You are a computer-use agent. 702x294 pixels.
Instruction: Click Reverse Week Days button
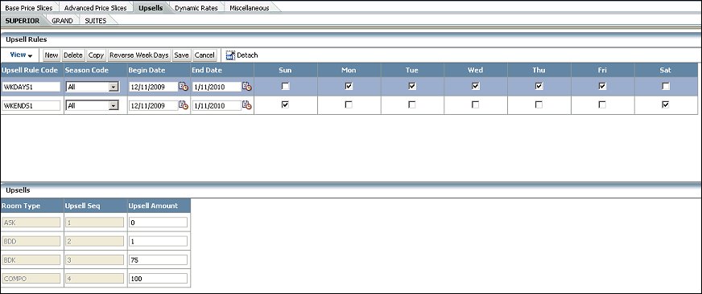tap(138, 55)
